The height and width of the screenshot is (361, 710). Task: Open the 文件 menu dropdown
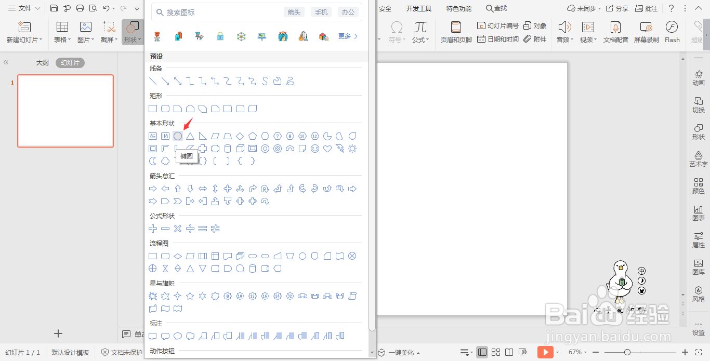[24, 8]
